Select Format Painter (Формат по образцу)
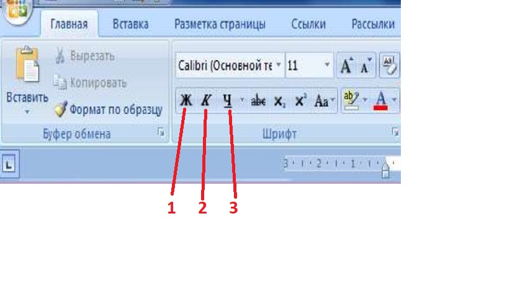Viewport: 507px width, 289px height. click(x=60, y=110)
